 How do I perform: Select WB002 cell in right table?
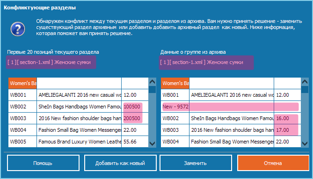pos(175,118)
